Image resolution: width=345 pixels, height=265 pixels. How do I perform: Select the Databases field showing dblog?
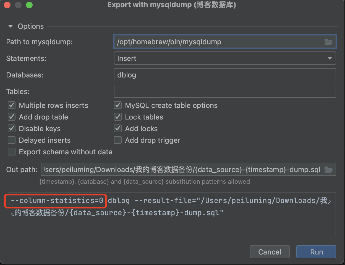click(x=225, y=75)
